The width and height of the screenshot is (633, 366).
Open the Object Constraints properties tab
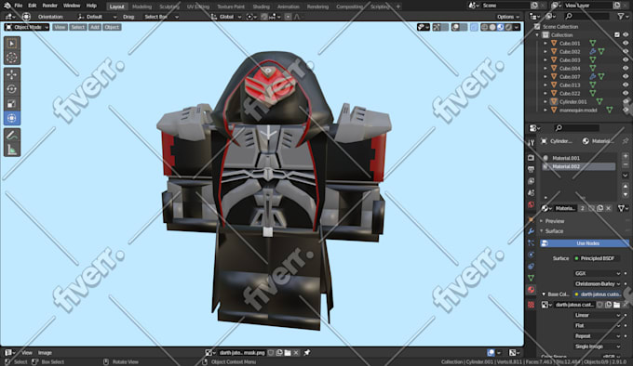click(x=531, y=267)
